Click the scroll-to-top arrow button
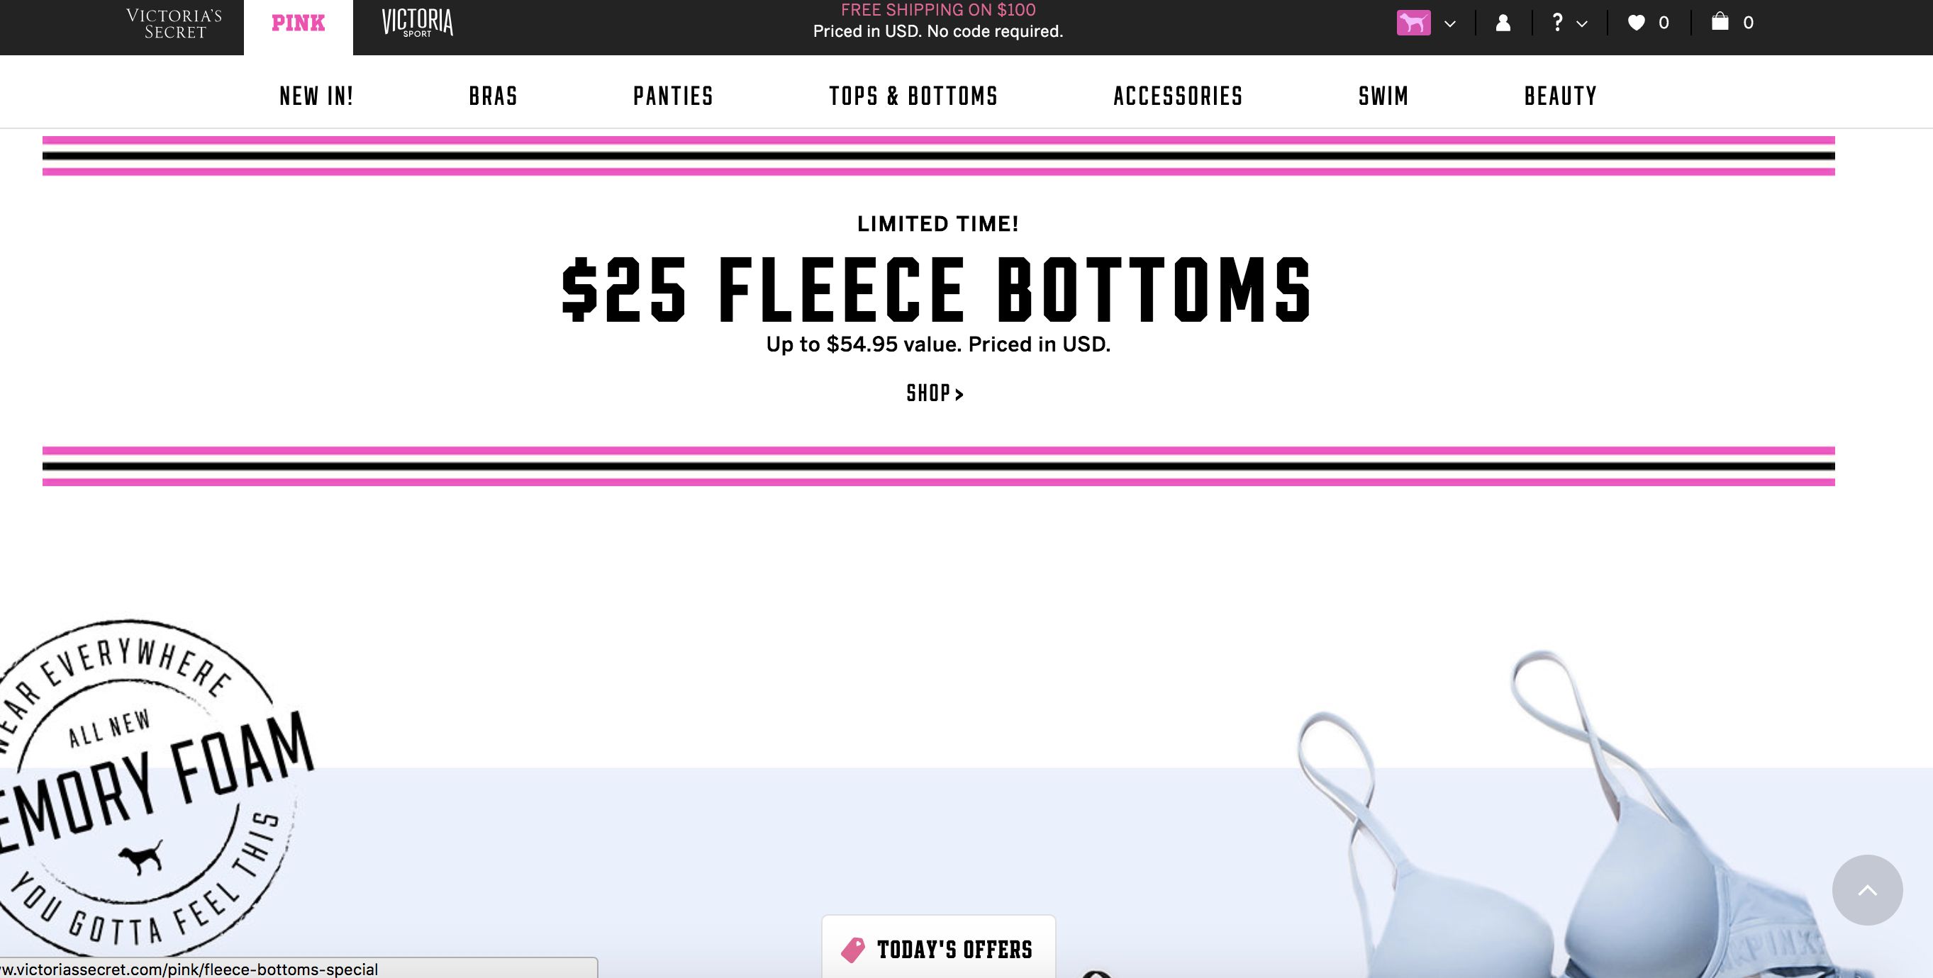This screenshot has width=1933, height=978. pos(1867,890)
